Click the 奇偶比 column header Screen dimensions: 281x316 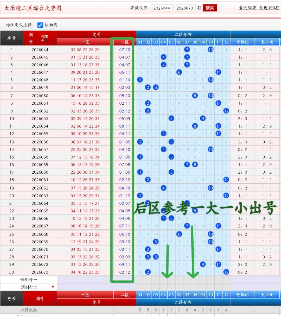point(242,42)
